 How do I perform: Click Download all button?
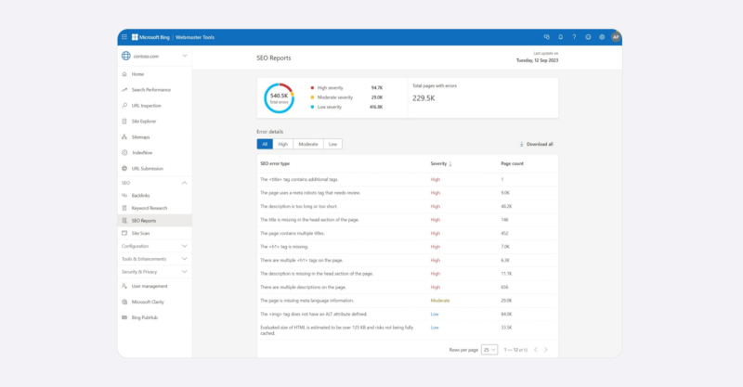click(x=537, y=144)
